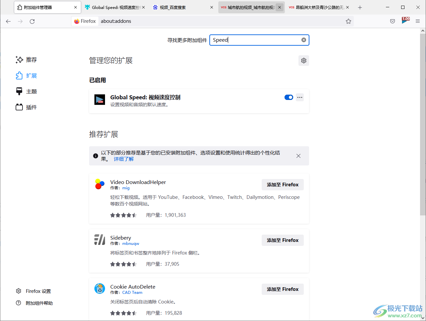This screenshot has height=321, width=426.
Task: Open Global Speed more options menu
Action: (x=300, y=97)
